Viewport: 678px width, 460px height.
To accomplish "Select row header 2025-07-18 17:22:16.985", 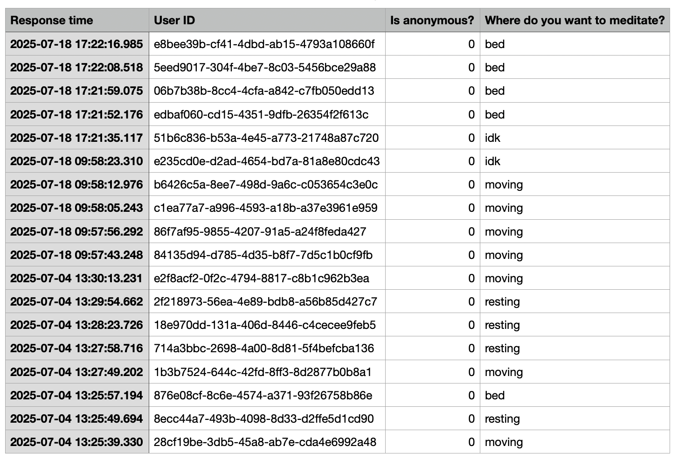I will [x=77, y=44].
